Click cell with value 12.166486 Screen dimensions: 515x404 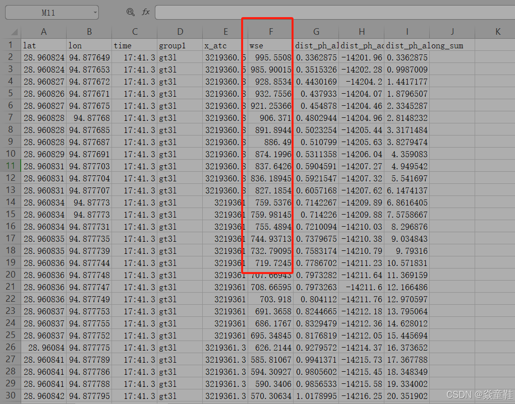click(407, 287)
